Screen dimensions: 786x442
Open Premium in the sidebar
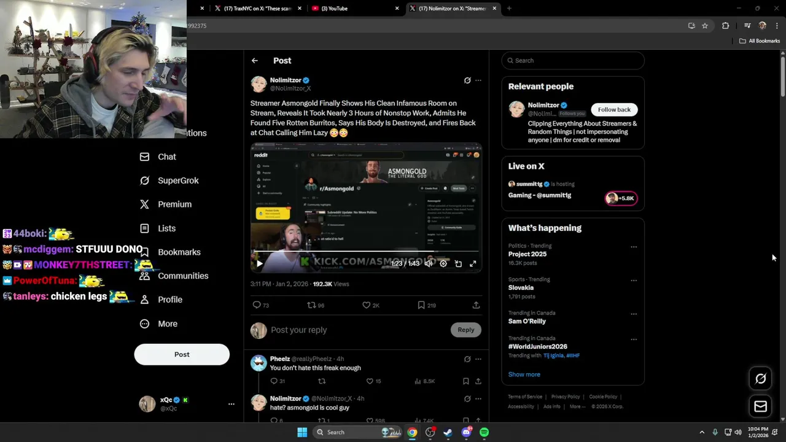166,204
